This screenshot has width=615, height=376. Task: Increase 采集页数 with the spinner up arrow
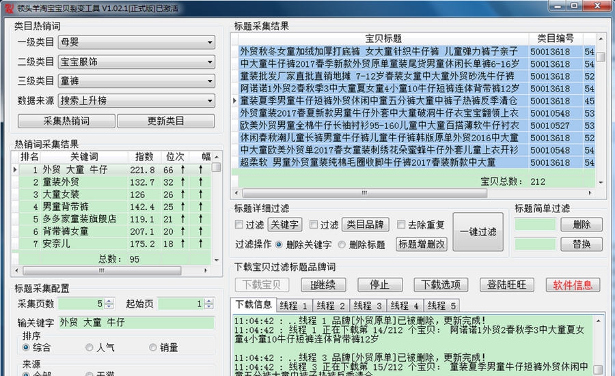tap(109, 301)
